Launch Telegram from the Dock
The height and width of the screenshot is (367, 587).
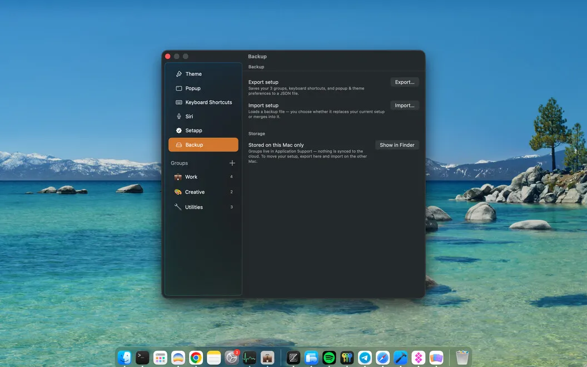pos(365,358)
